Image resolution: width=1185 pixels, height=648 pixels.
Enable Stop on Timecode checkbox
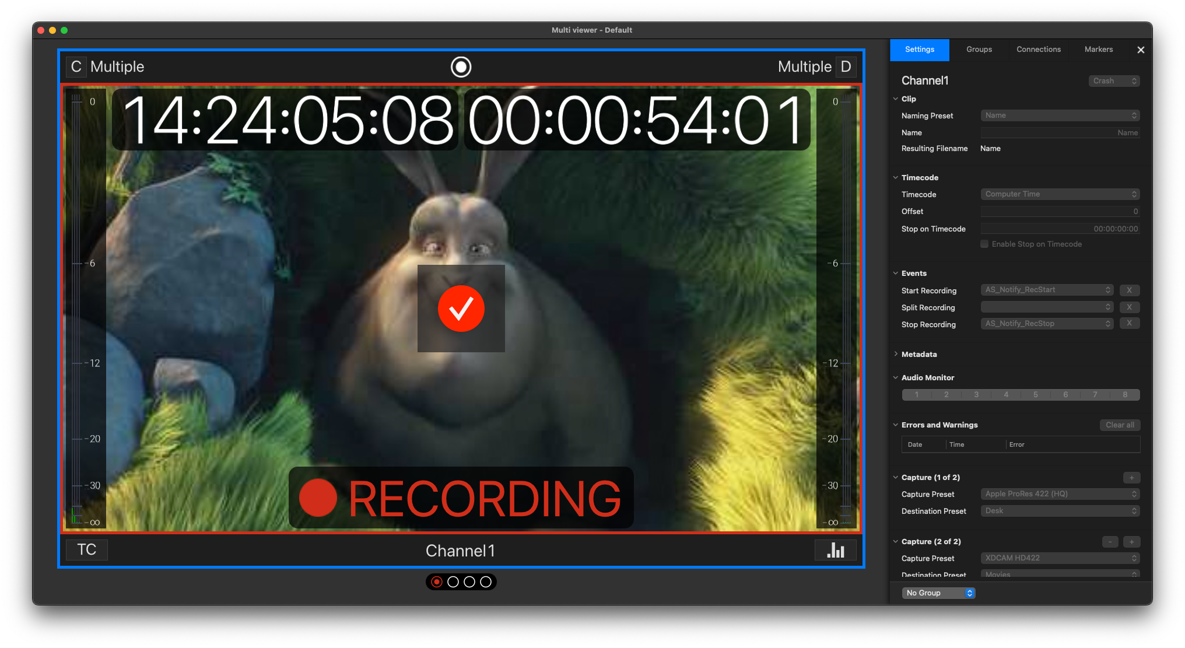984,244
